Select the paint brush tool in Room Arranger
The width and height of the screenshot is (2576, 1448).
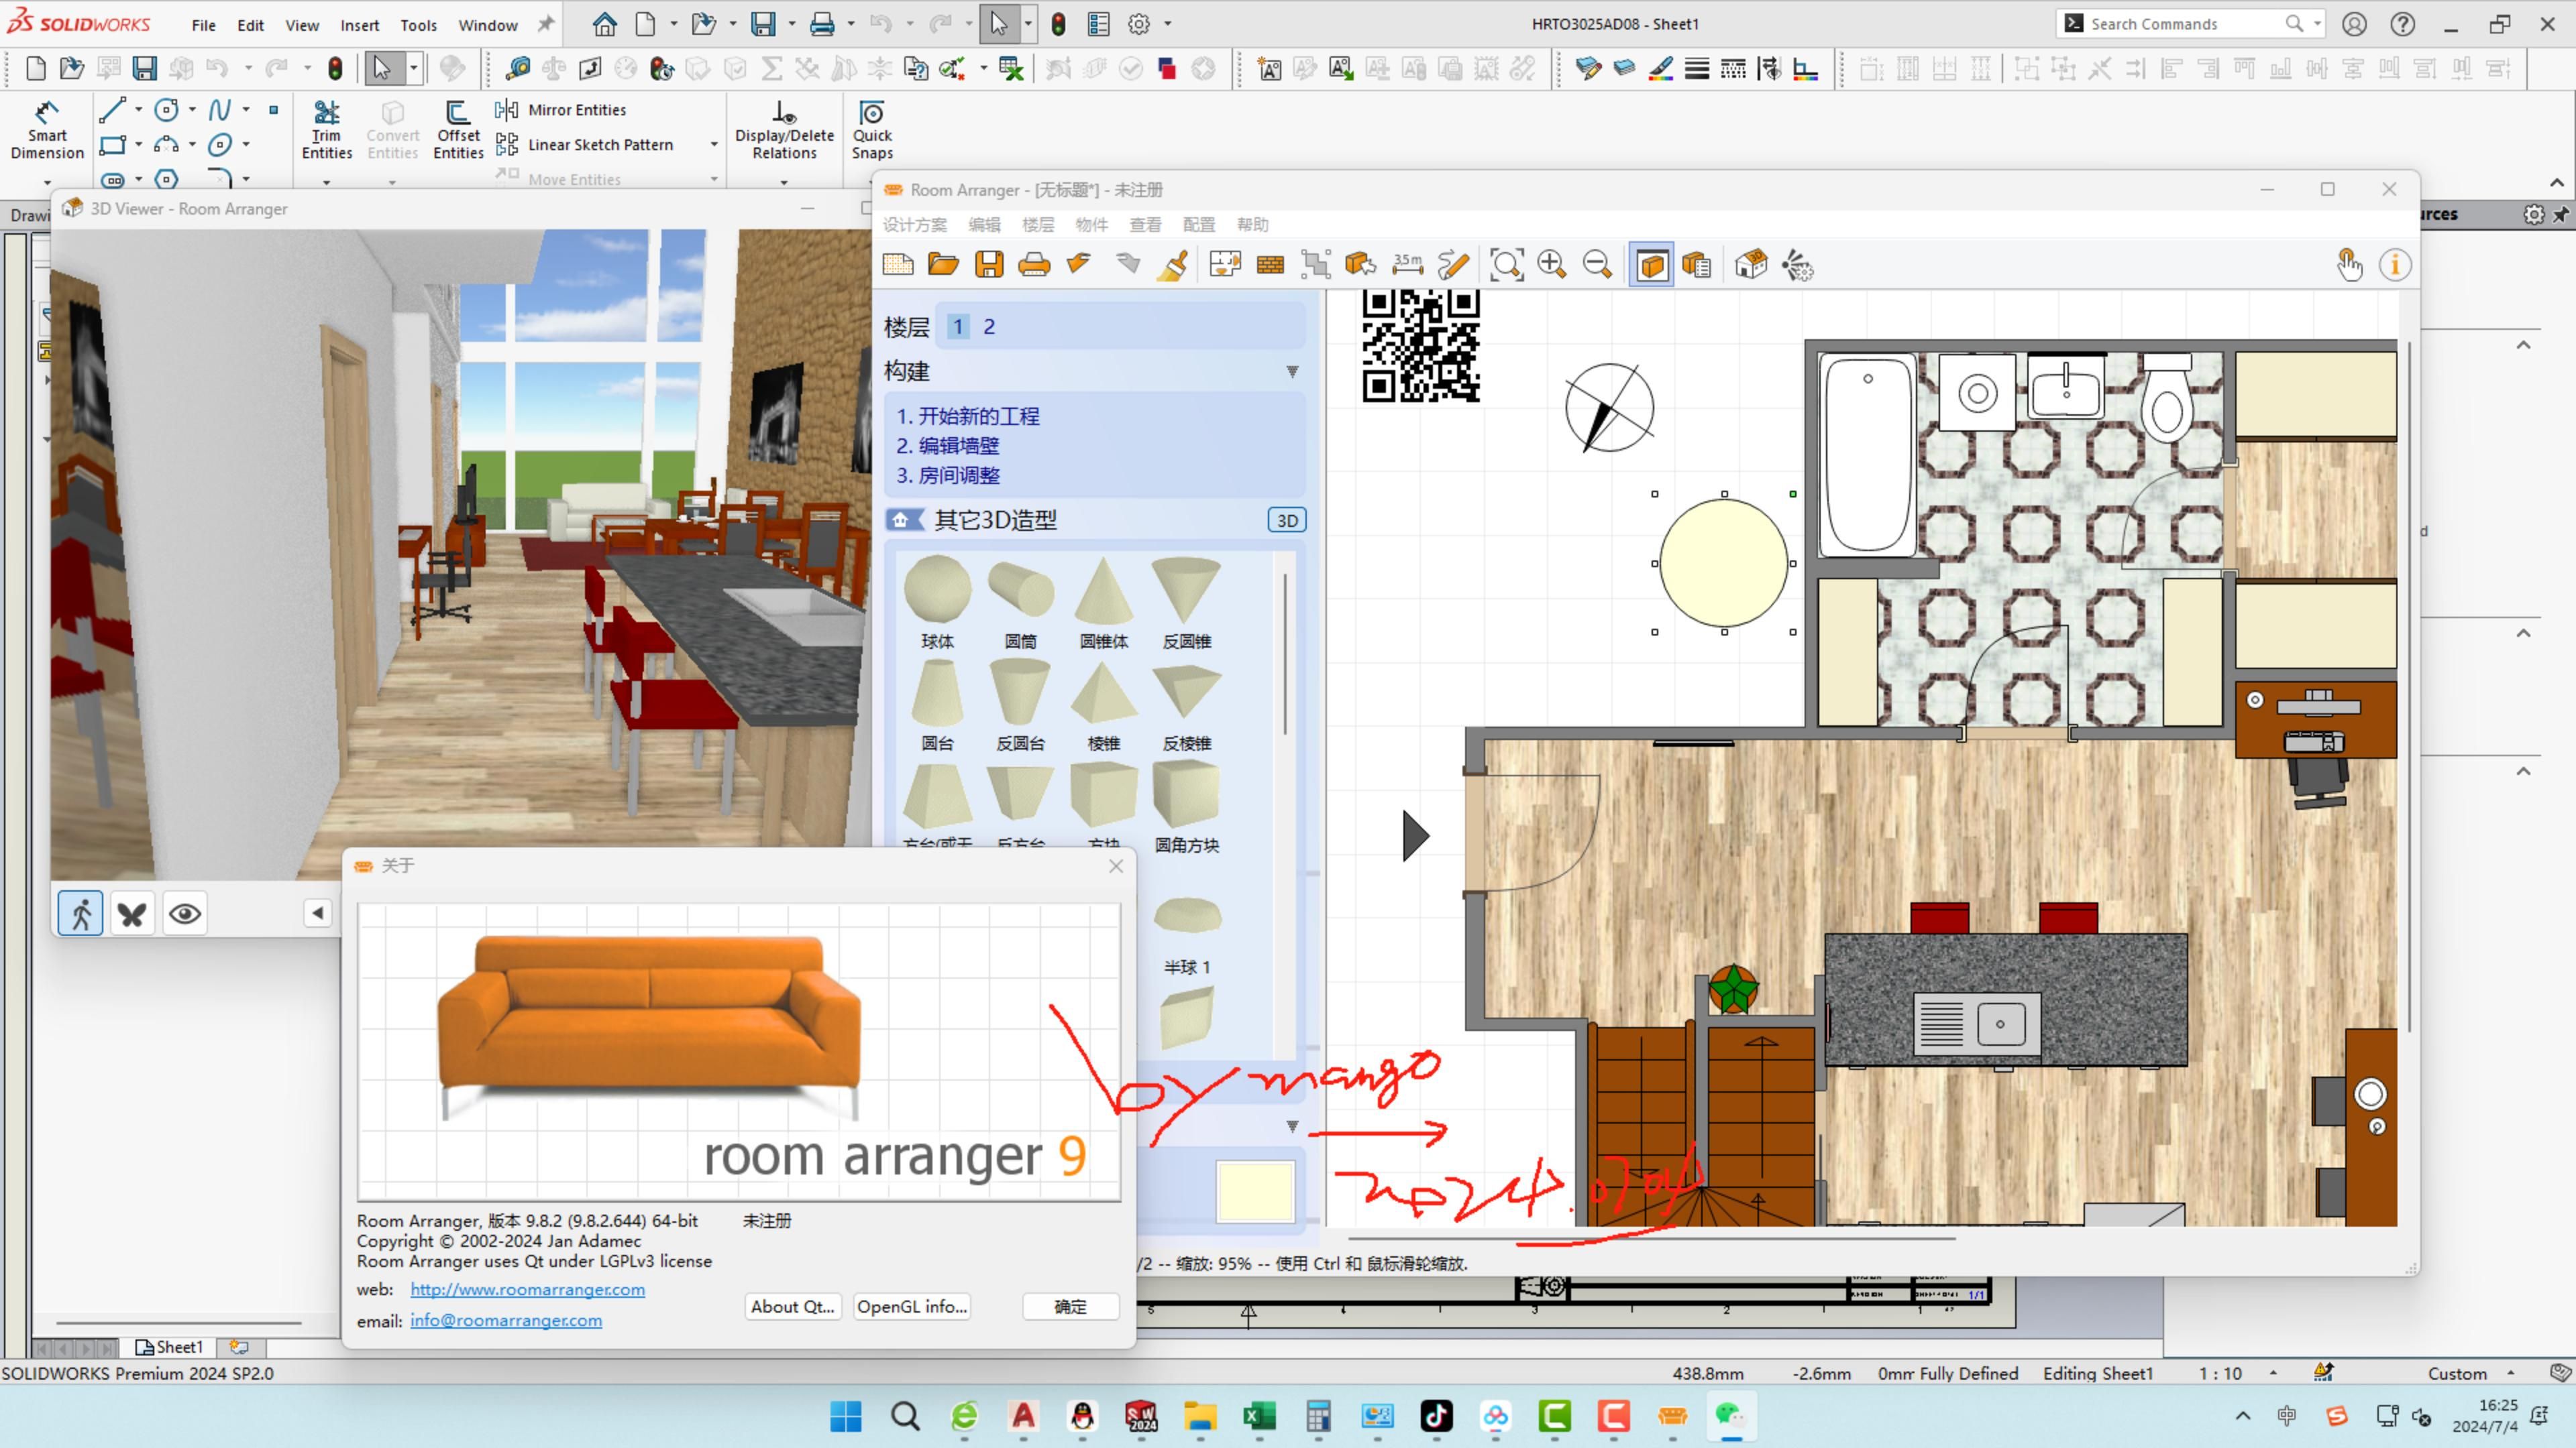click(1172, 264)
